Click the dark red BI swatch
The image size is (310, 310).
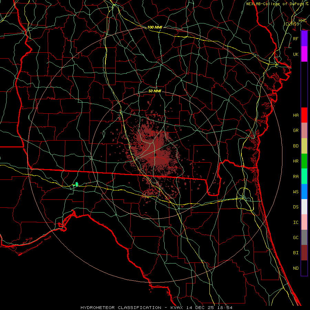[x=304, y=253]
